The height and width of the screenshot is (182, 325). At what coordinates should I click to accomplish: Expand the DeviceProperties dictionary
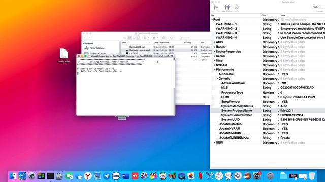[x=215, y=52]
